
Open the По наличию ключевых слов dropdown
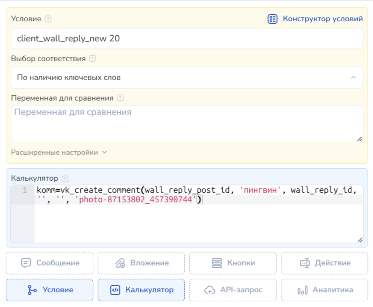(x=186, y=77)
